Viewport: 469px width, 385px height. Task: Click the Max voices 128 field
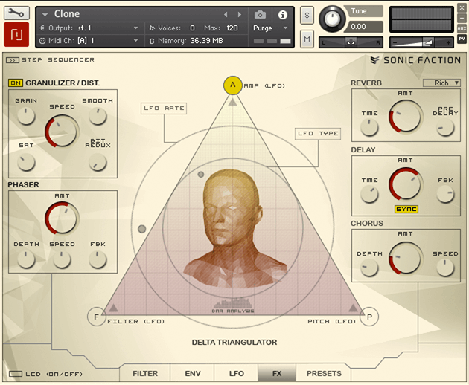click(232, 28)
